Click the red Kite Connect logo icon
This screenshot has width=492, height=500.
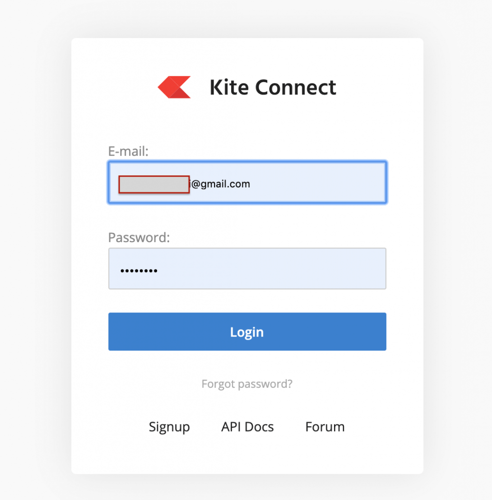[x=174, y=87]
